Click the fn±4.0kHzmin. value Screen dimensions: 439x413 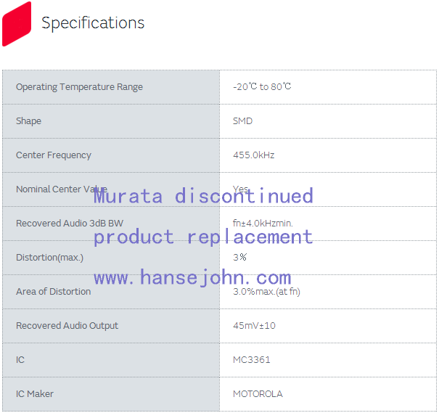263,224
